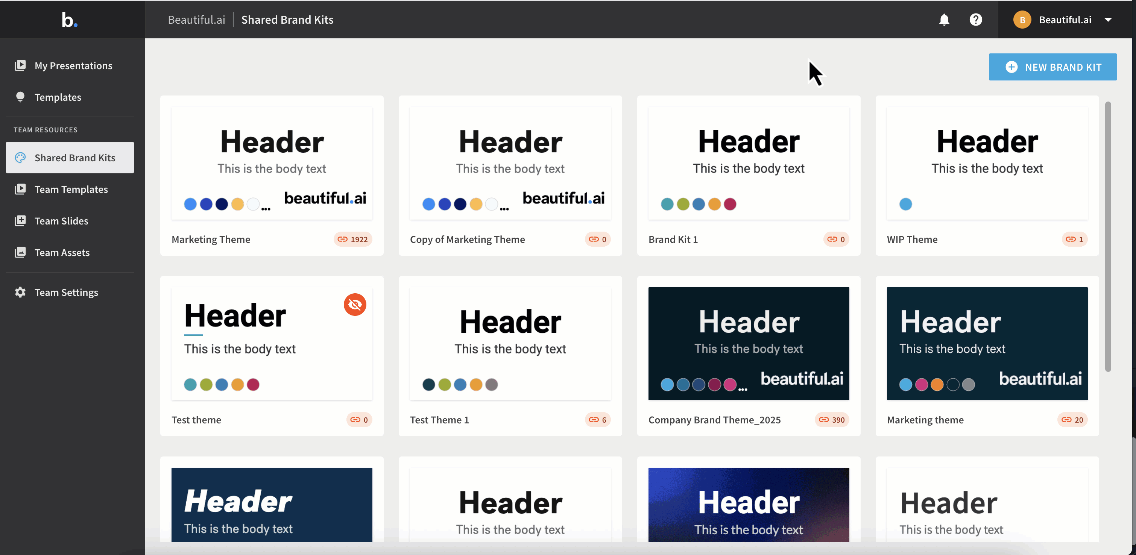Open the Test Theme 1 thumbnail
1136x555 pixels.
point(510,344)
